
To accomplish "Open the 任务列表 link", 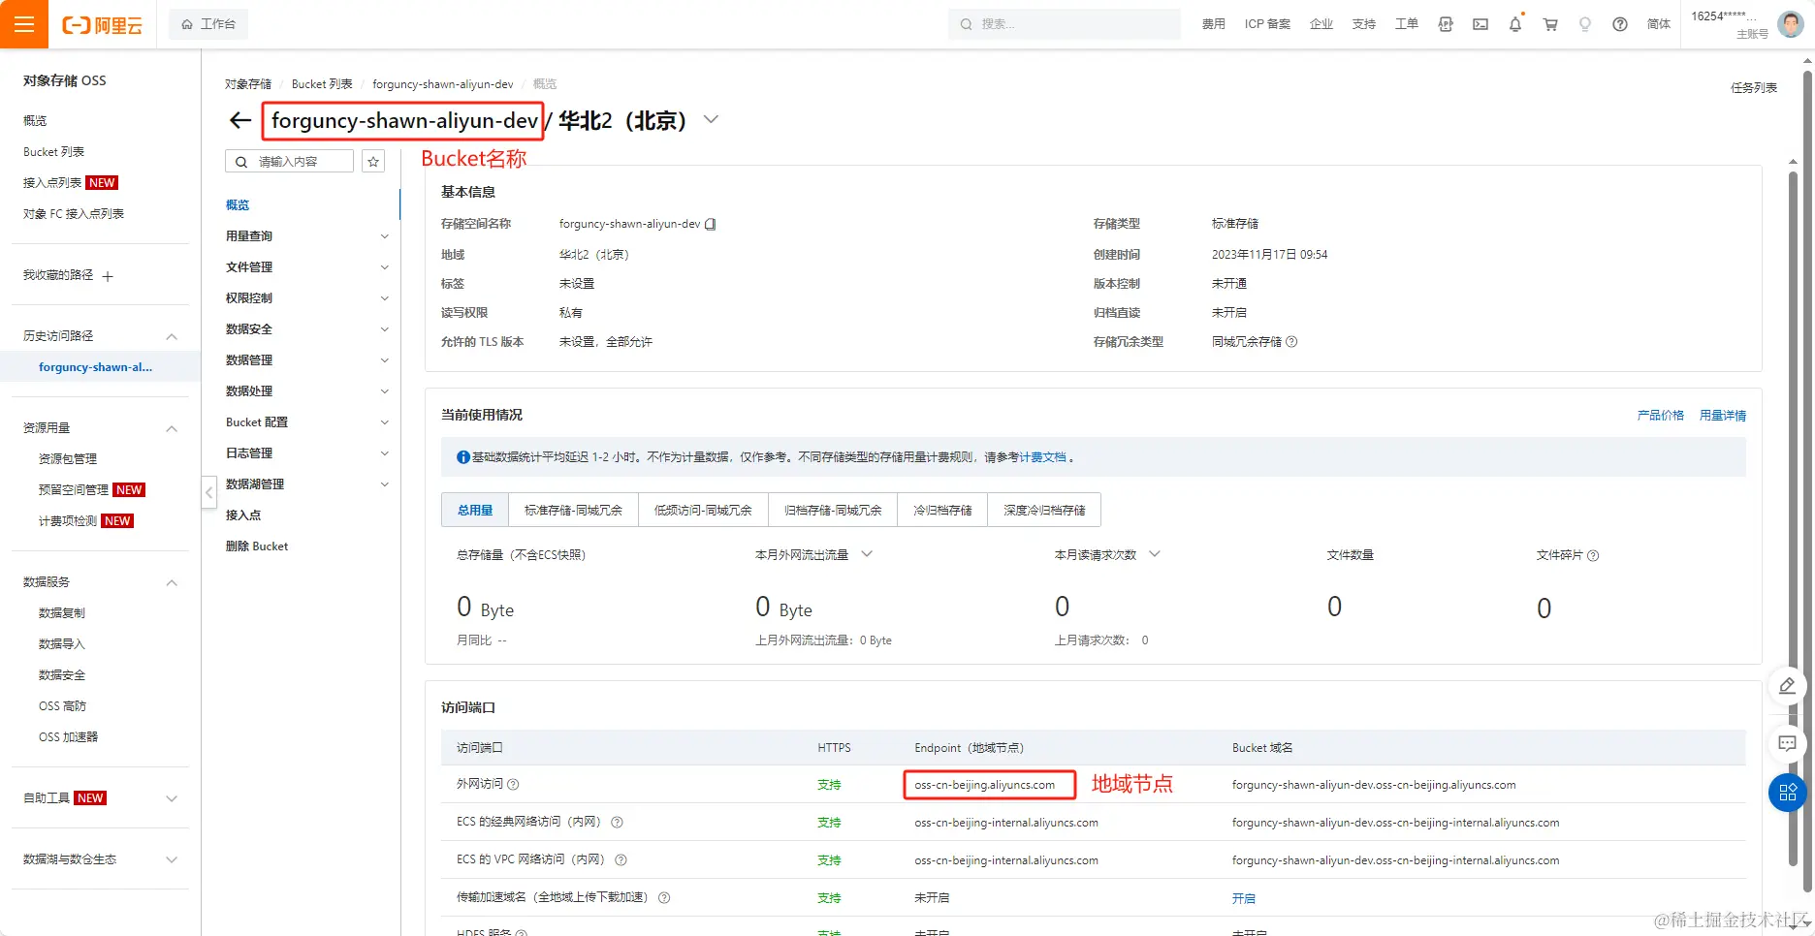I will tap(1754, 88).
